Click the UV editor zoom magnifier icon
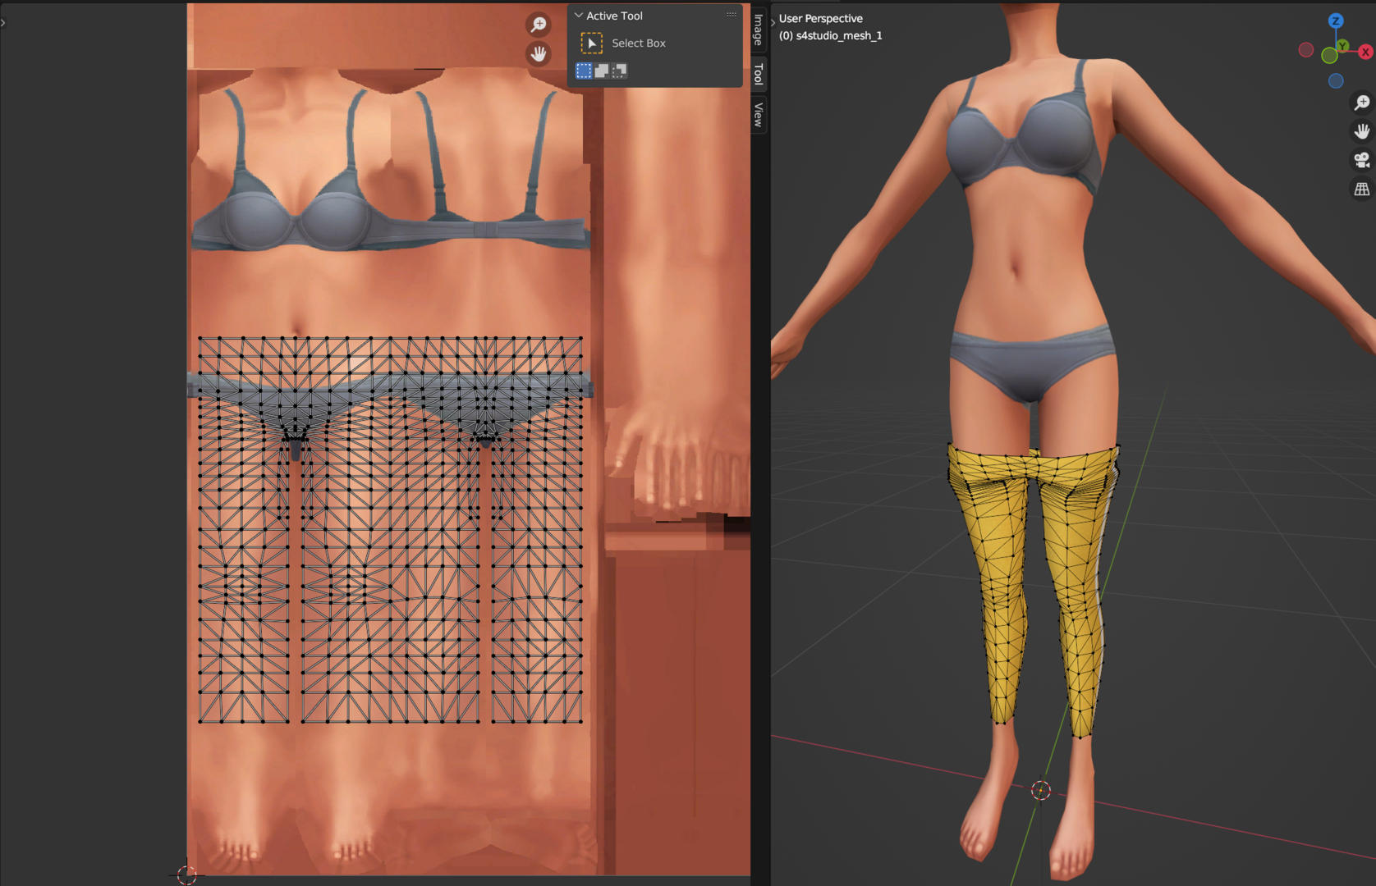 tap(538, 25)
